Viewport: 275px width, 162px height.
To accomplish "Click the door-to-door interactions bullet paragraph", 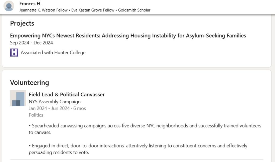I will (x=138, y=149).
